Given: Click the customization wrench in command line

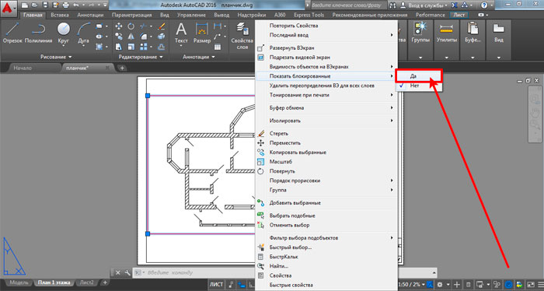Looking at the screenshot, I should [x=127, y=272].
